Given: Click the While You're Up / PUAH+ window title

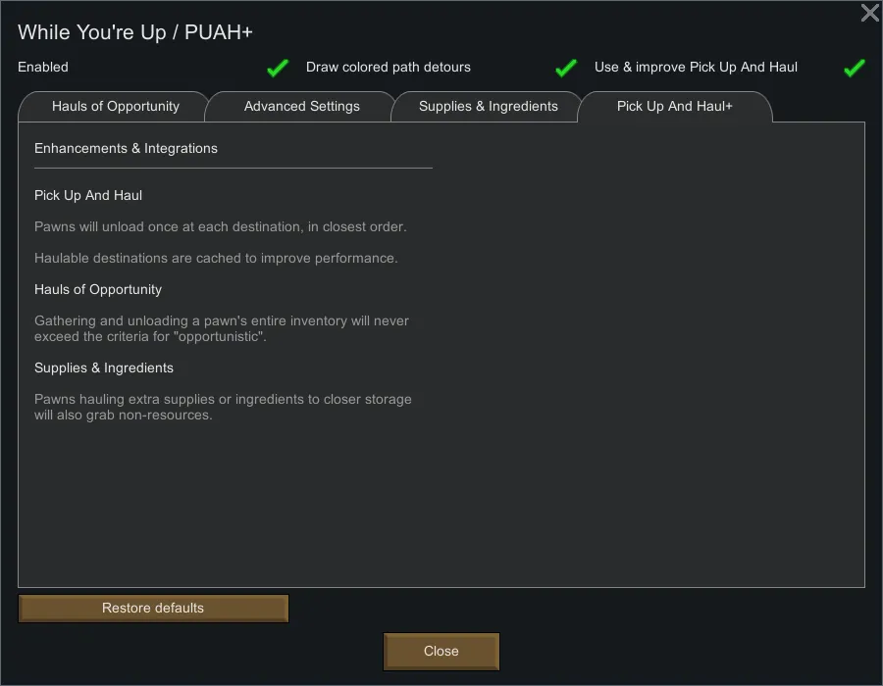Looking at the screenshot, I should (135, 32).
